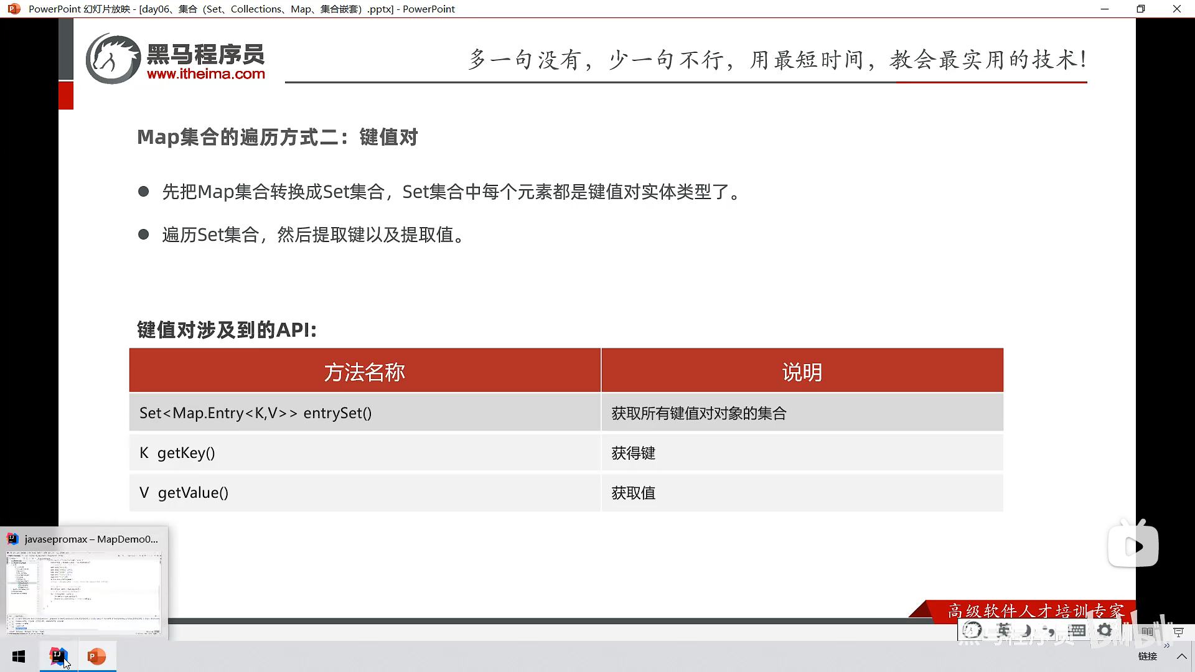Expand the system tray hidden icons chevron

1181,656
